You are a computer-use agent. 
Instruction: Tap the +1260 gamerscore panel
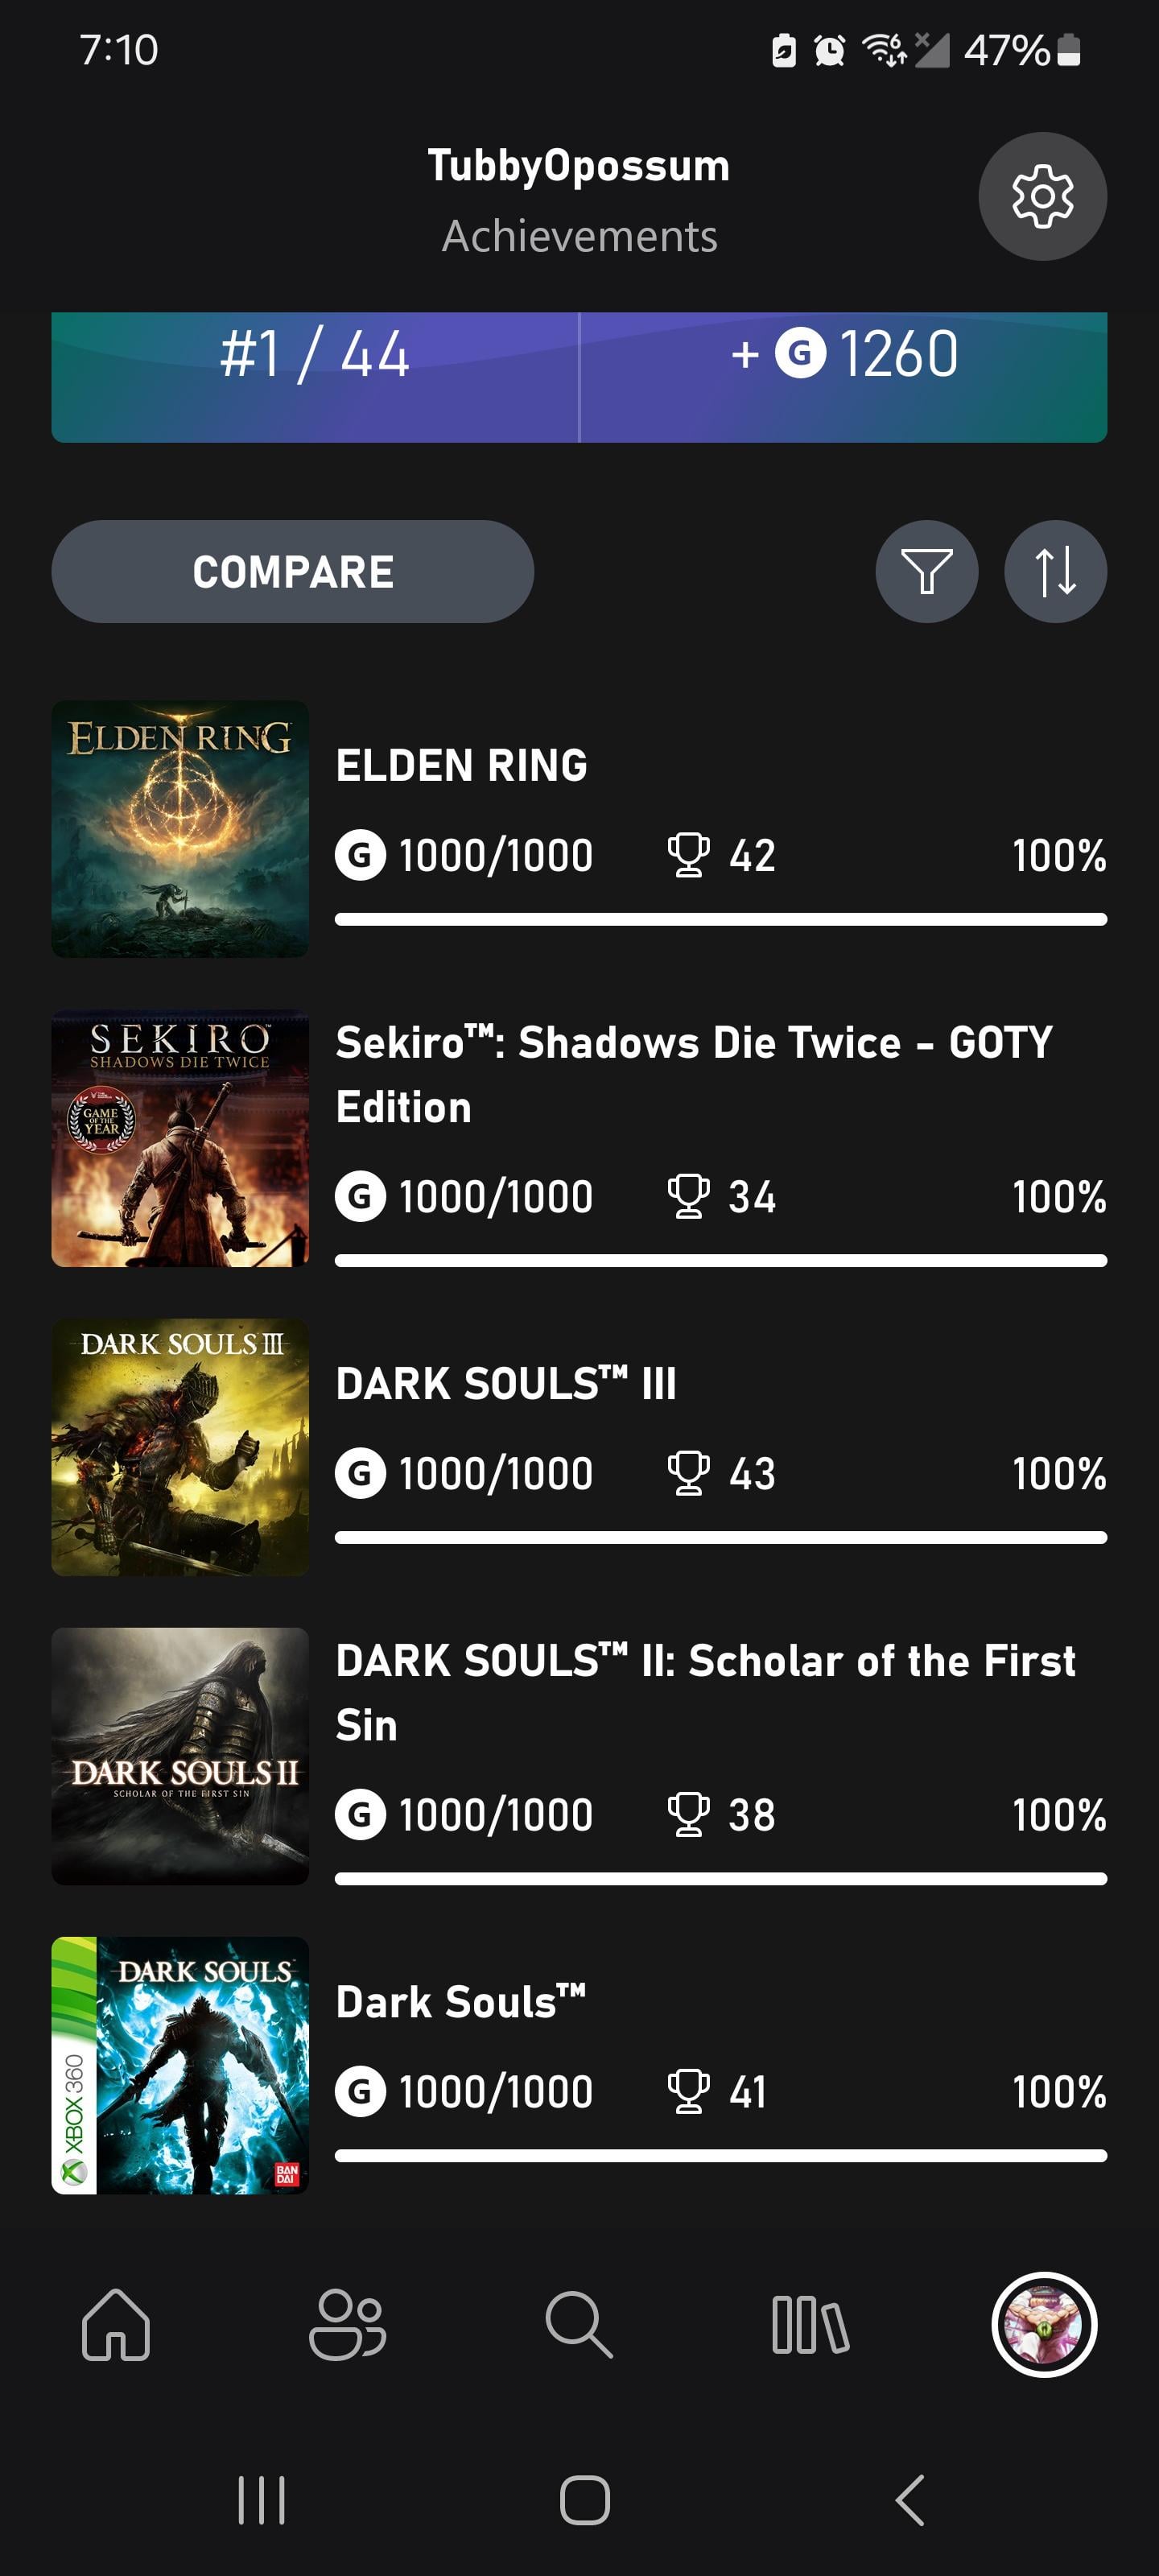click(x=844, y=377)
